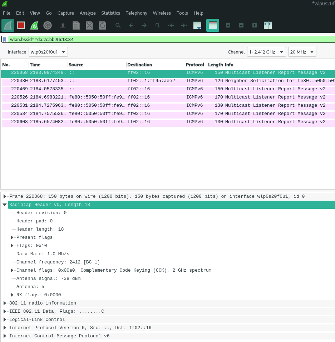Open the filter bookmarks icon
This screenshot has width=335, height=342.
pos(4,39)
